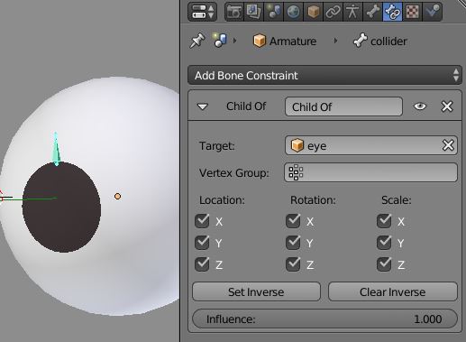Open the editor type selector button
The height and width of the screenshot is (342, 466).
202,12
